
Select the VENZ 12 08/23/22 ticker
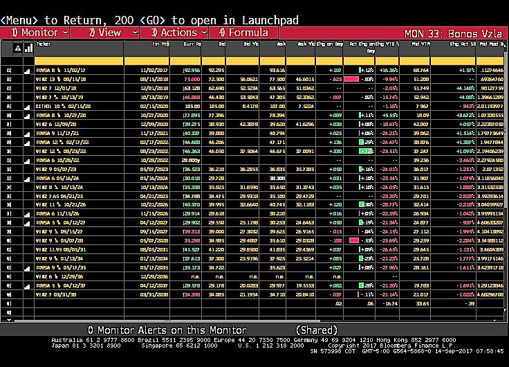click(x=61, y=152)
